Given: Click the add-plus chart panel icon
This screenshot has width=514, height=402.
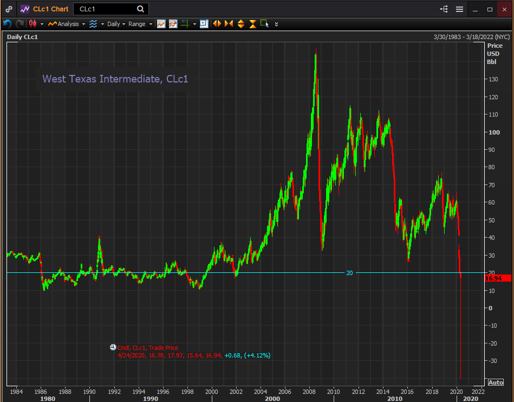Looking at the screenshot, I should (204, 24).
